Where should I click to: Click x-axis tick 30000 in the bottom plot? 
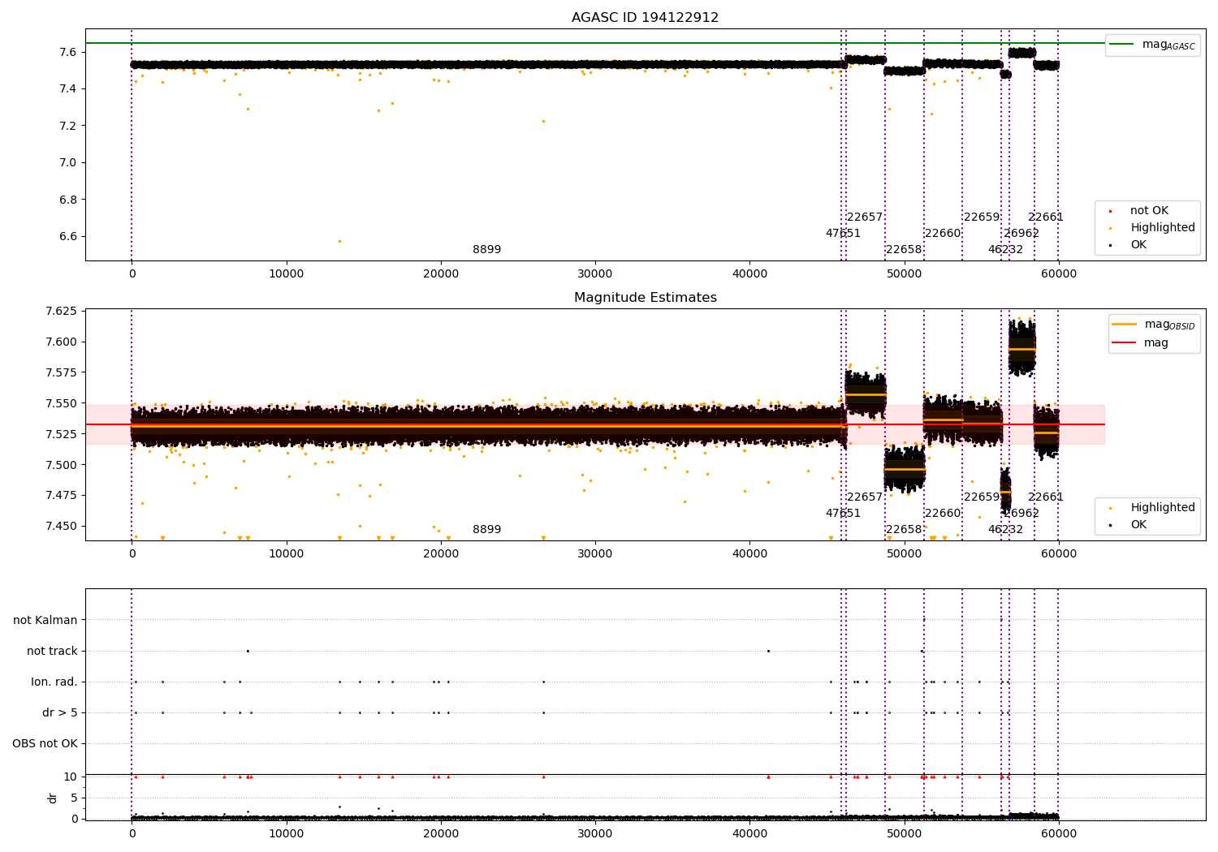(x=595, y=834)
